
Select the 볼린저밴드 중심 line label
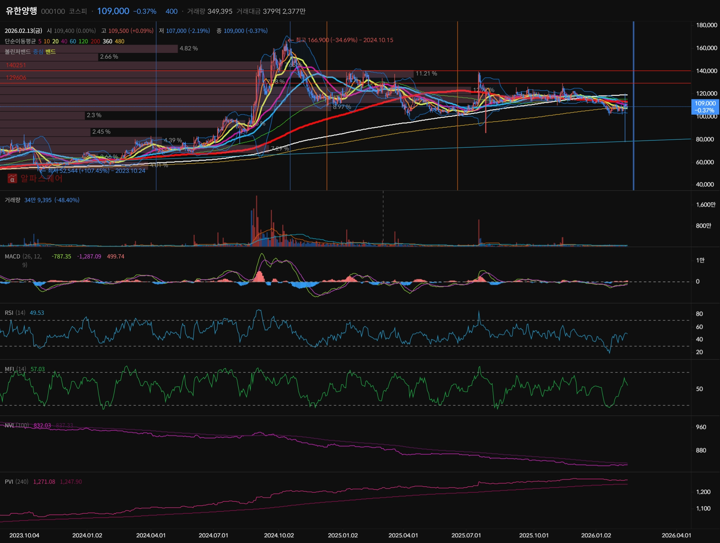tap(38, 52)
